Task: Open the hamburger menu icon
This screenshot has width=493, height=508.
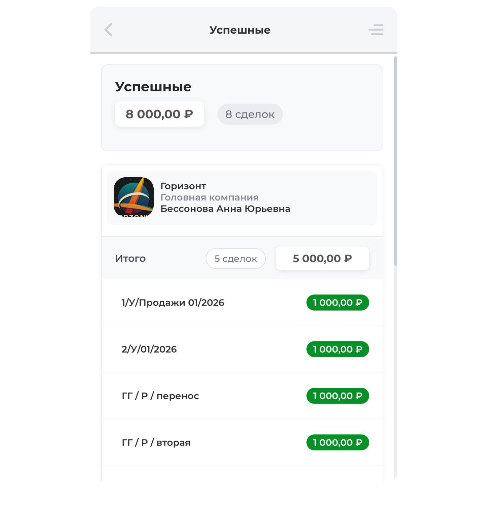Action: click(x=376, y=30)
